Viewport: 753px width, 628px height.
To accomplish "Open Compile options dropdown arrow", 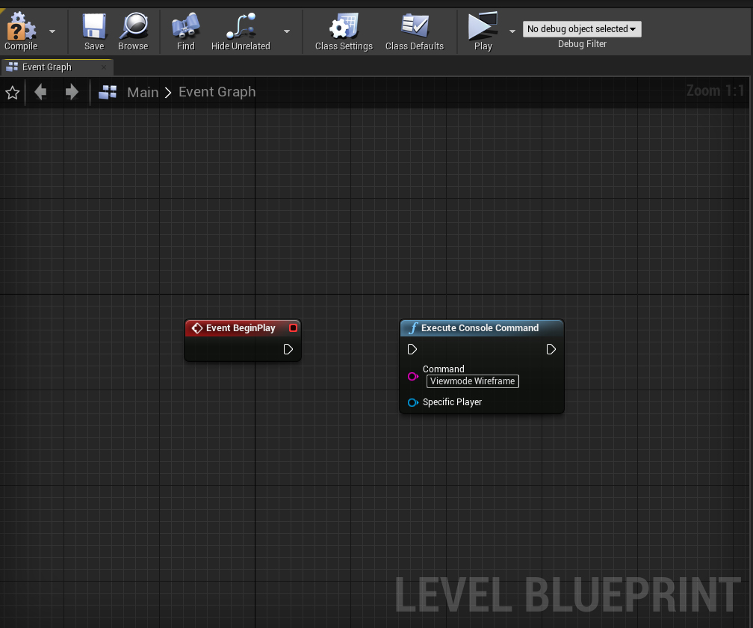I will (x=52, y=31).
